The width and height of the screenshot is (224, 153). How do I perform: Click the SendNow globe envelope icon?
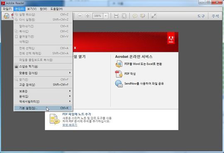click(x=119, y=84)
